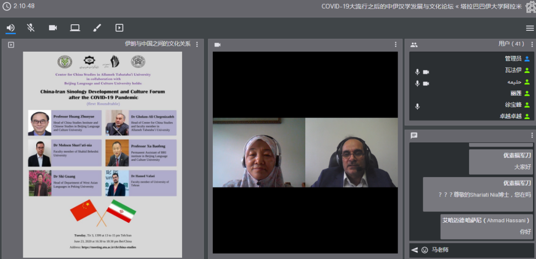Open the hamburger main menu
The width and height of the screenshot is (536, 259).
point(530,28)
